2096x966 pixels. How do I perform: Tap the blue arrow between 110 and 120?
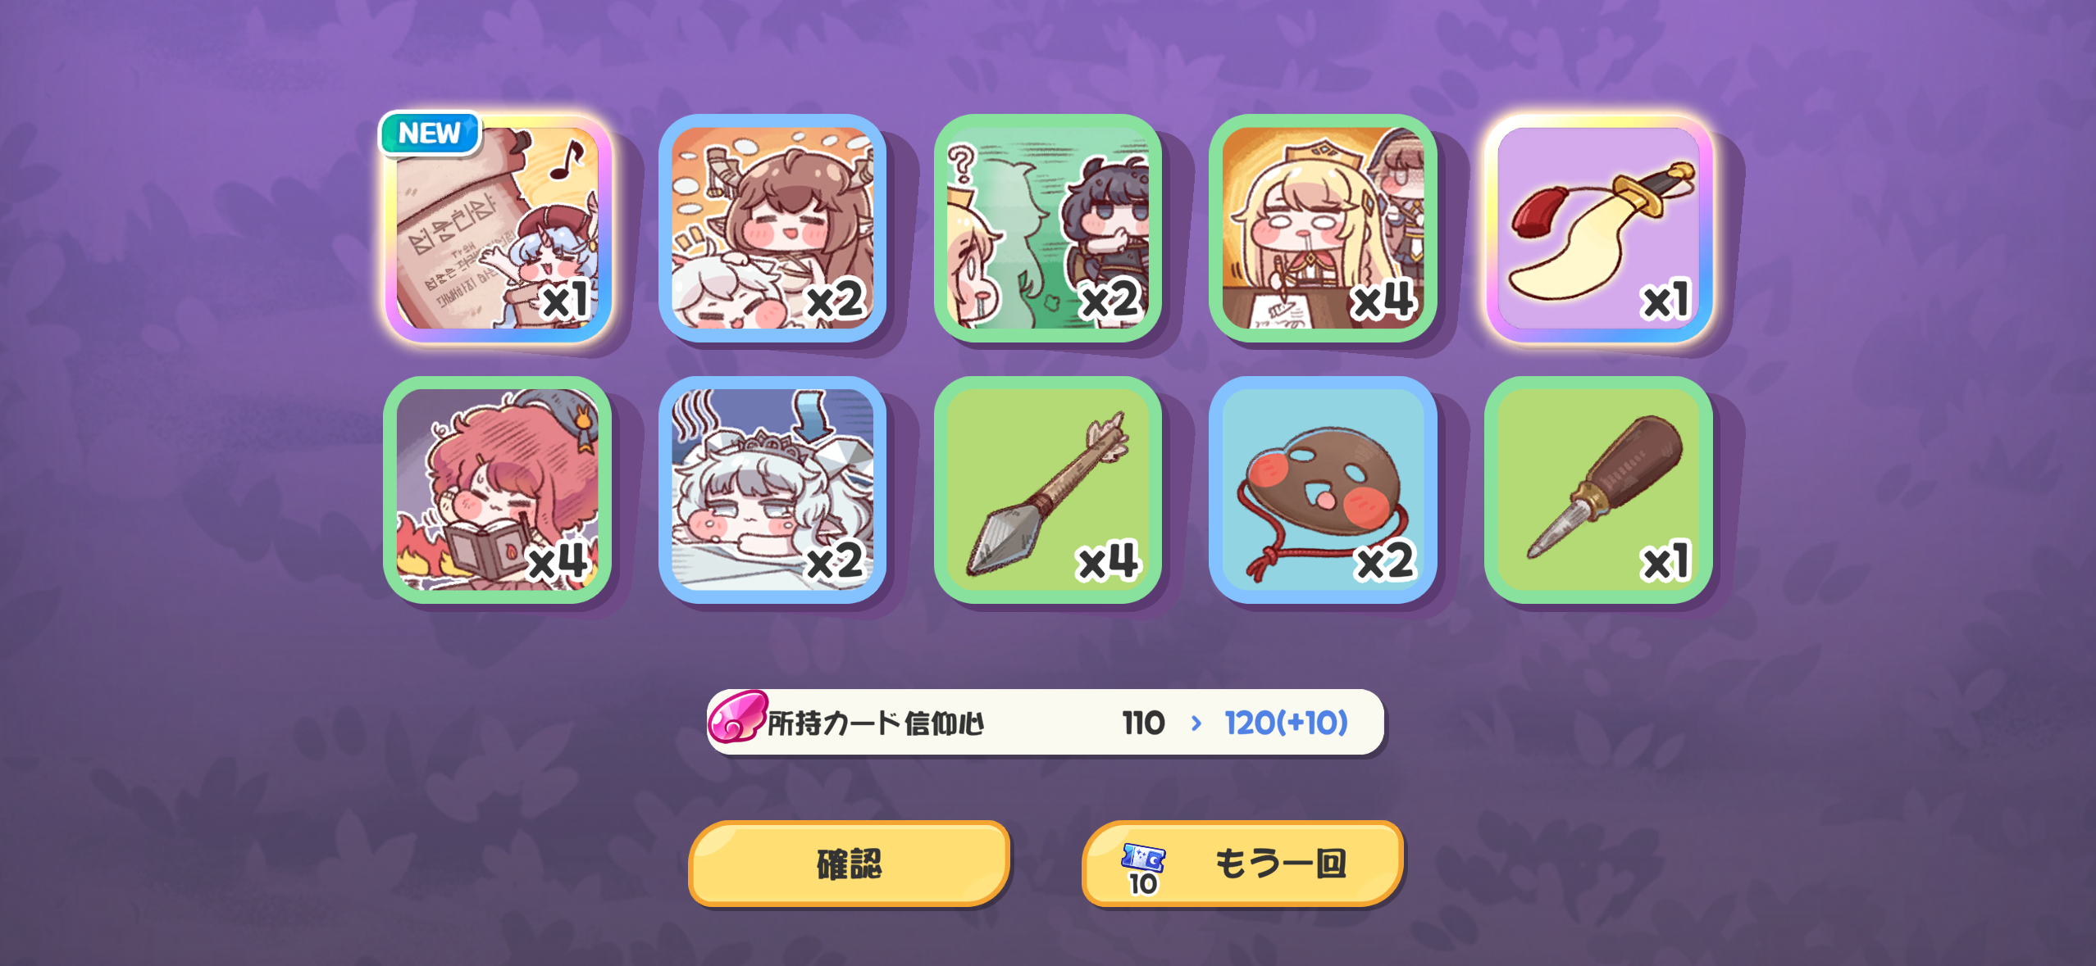point(1196,723)
